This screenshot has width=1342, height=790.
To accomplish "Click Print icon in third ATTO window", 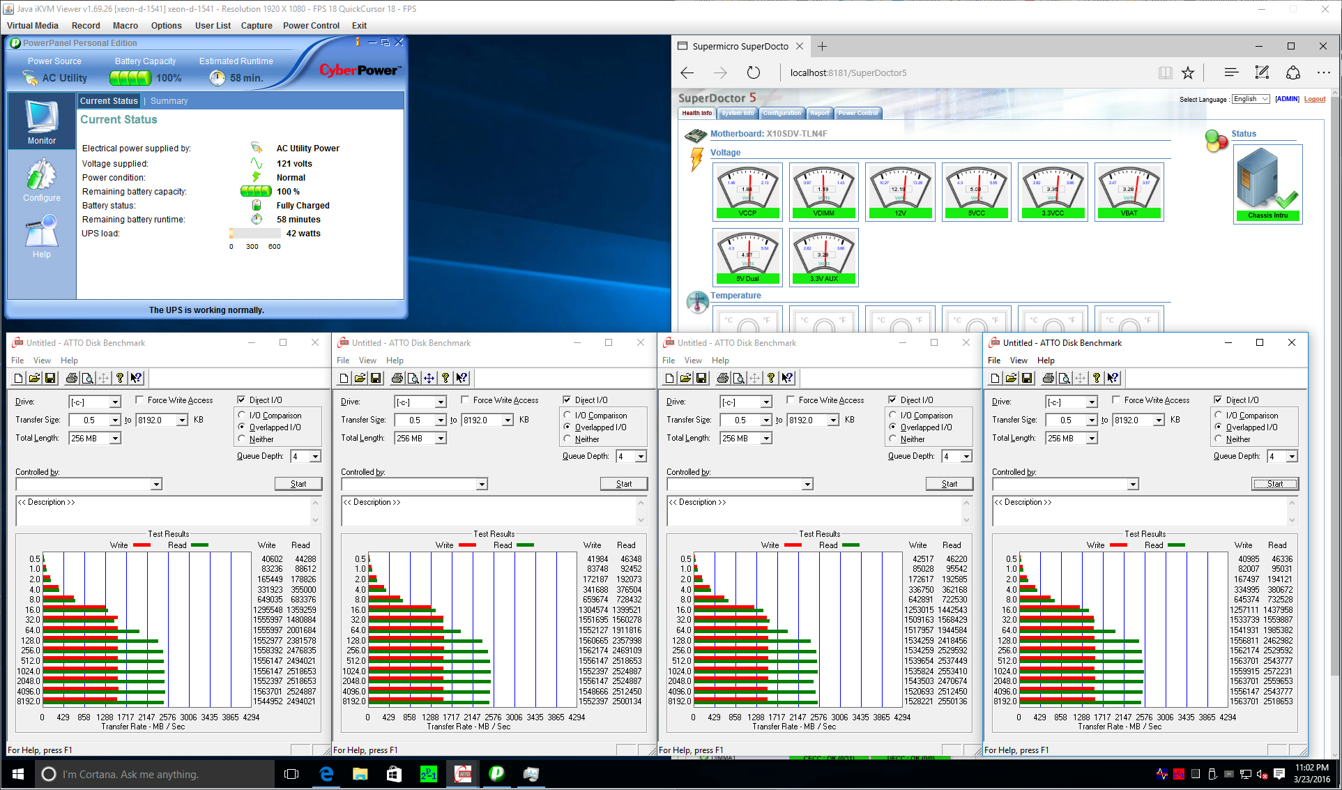I will 722,378.
